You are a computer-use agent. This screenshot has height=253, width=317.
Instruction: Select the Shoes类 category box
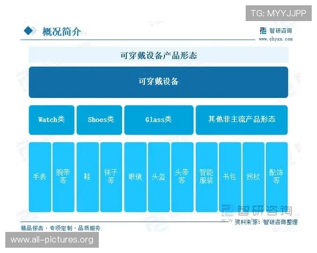[x=99, y=120]
